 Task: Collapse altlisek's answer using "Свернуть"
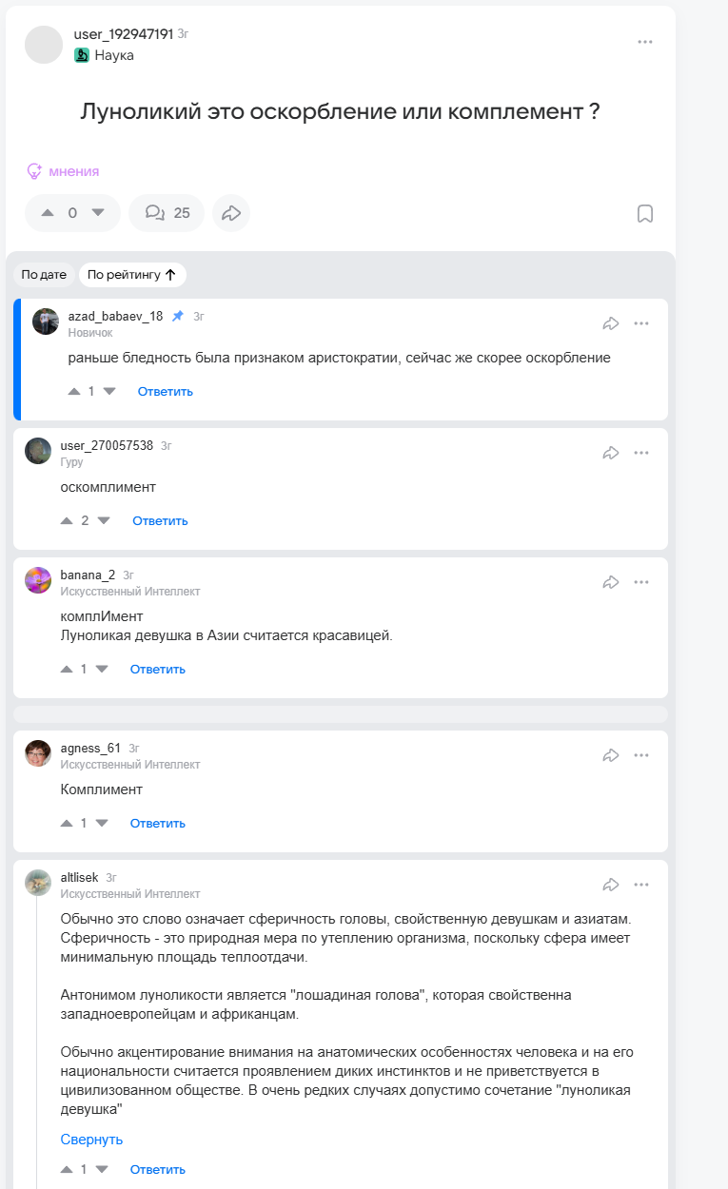pos(91,1140)
